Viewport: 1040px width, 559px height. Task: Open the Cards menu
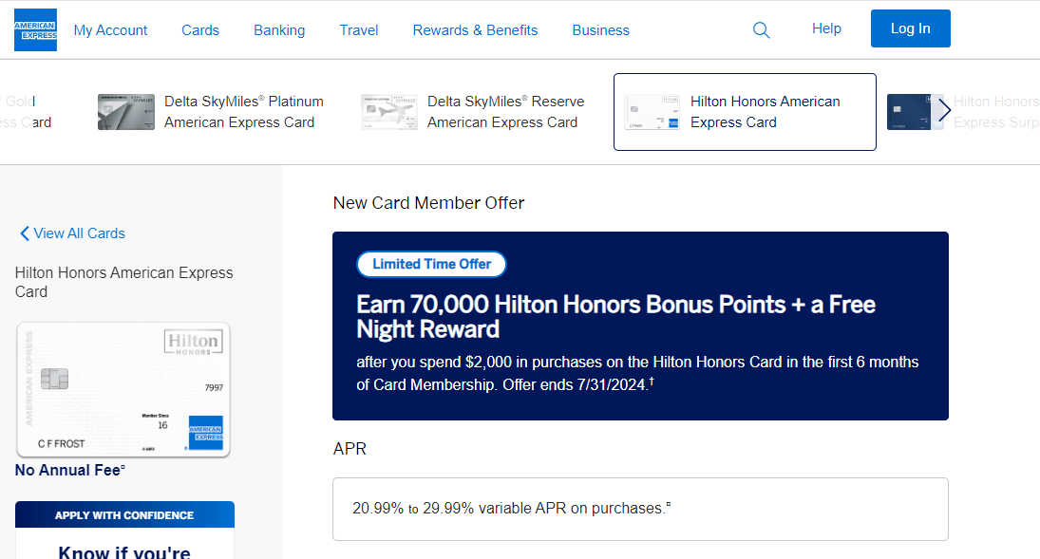(199, 29)
